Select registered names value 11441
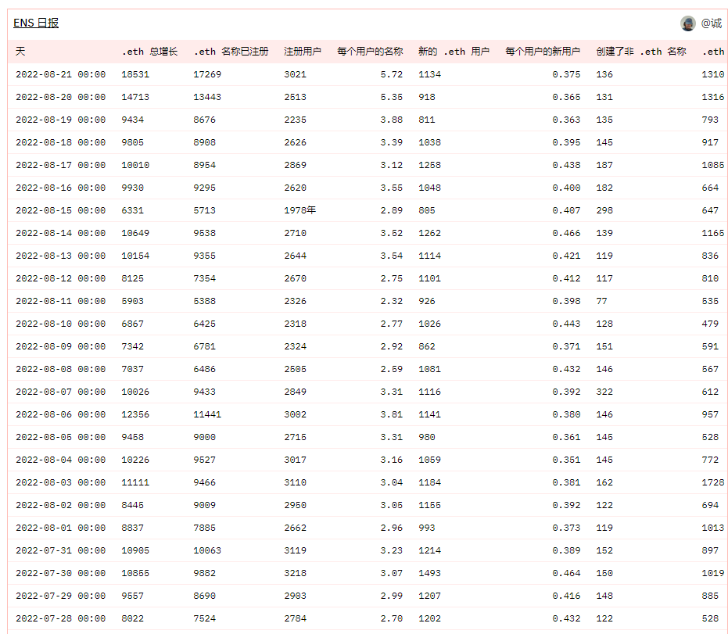The image size is (728, 634). point(207,414)
